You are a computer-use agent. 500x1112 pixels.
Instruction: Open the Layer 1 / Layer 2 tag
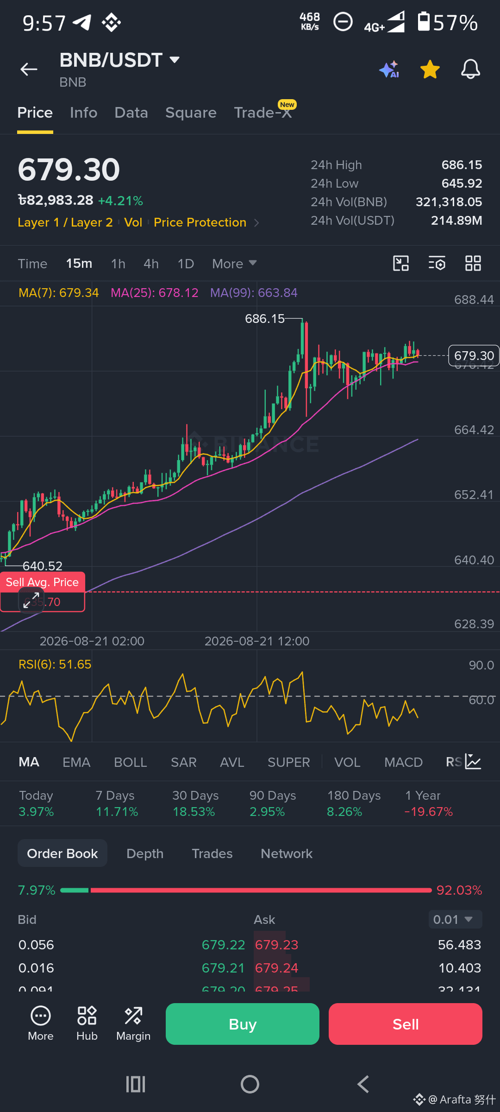click(x=65, y=222)
